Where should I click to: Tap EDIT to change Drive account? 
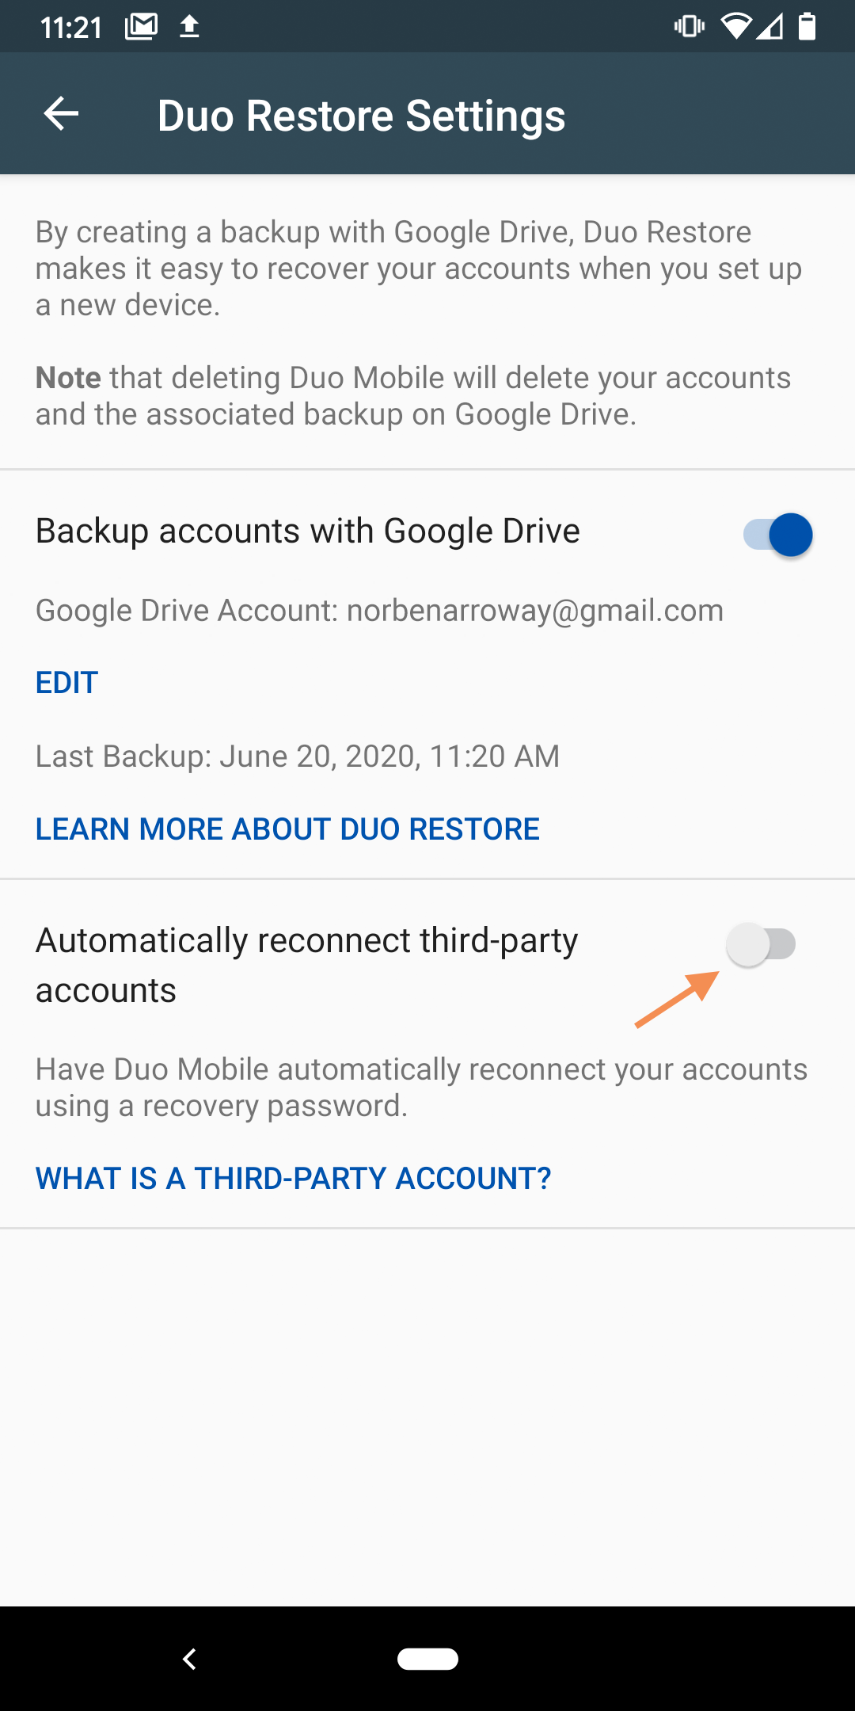click(67, 683)
